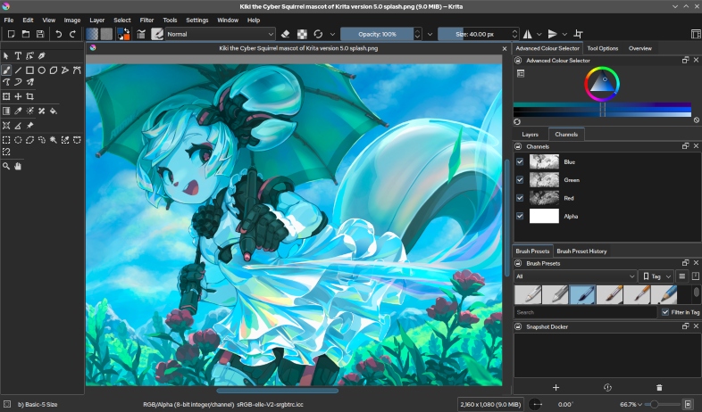The height and width of the screenshot is (412, 702).
Task: Select the Rectangular Selection tool
Action: pos(6,140)
